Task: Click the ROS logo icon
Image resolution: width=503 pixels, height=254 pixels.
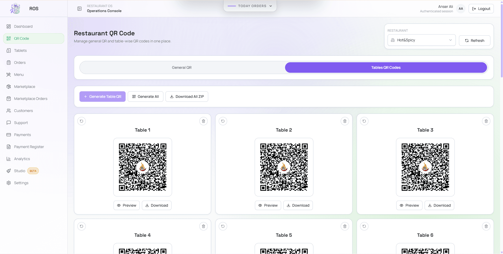Action: (15, 8)
